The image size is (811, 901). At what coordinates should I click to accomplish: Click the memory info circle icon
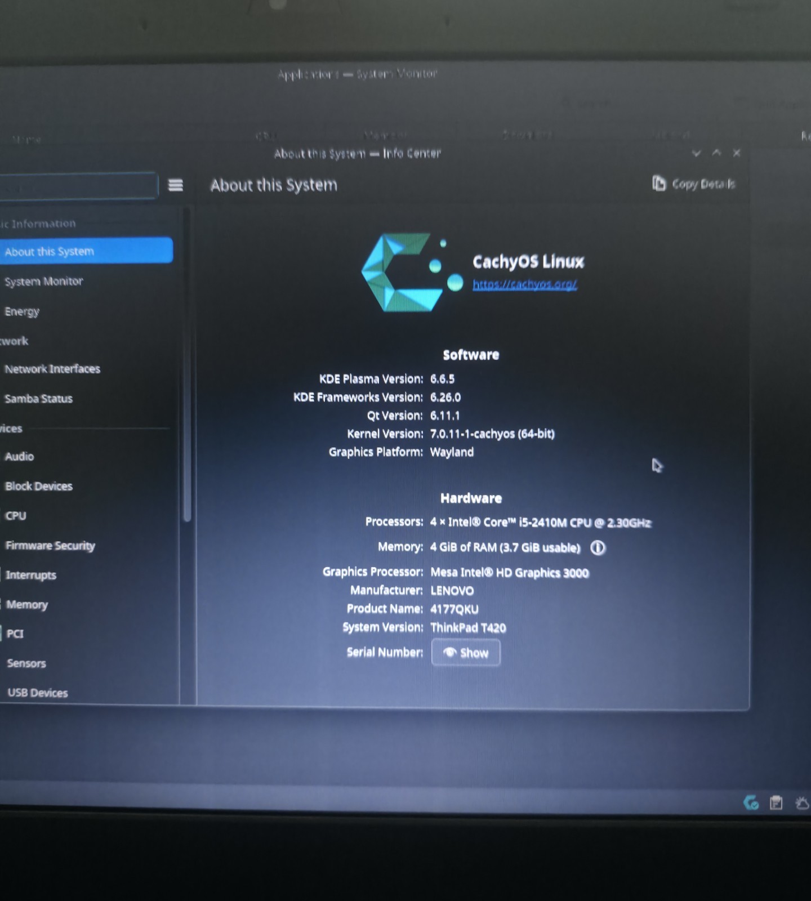click(598, 547)
